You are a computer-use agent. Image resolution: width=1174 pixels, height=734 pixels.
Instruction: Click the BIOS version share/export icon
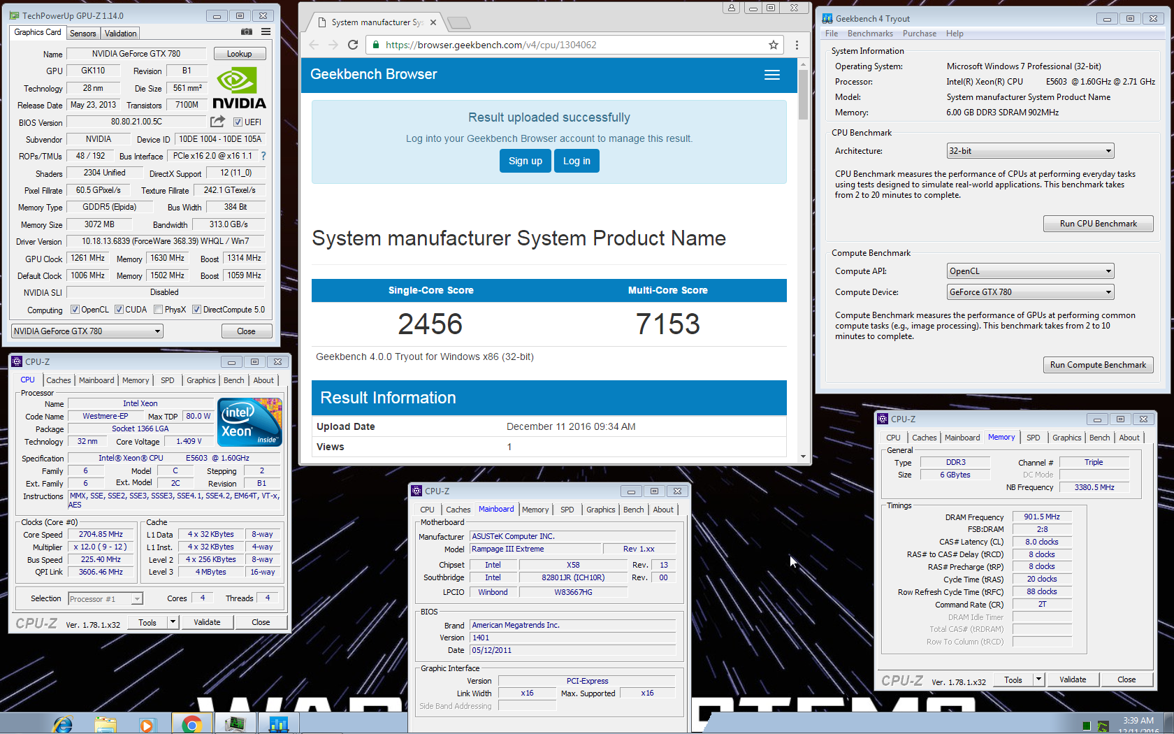(218, 122)
